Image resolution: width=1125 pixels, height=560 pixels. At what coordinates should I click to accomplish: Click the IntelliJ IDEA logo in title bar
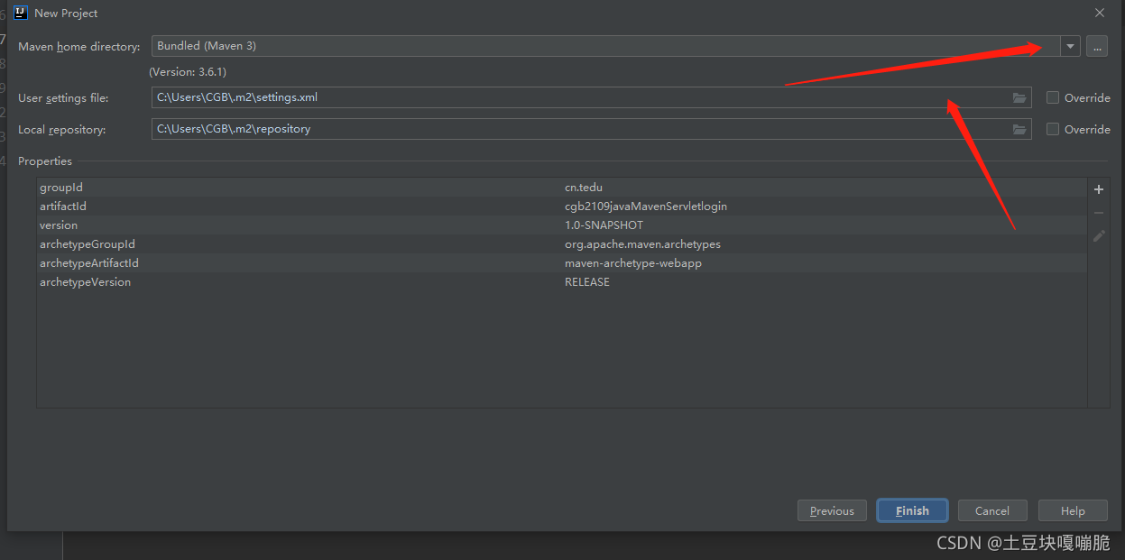tap(21, 13)
